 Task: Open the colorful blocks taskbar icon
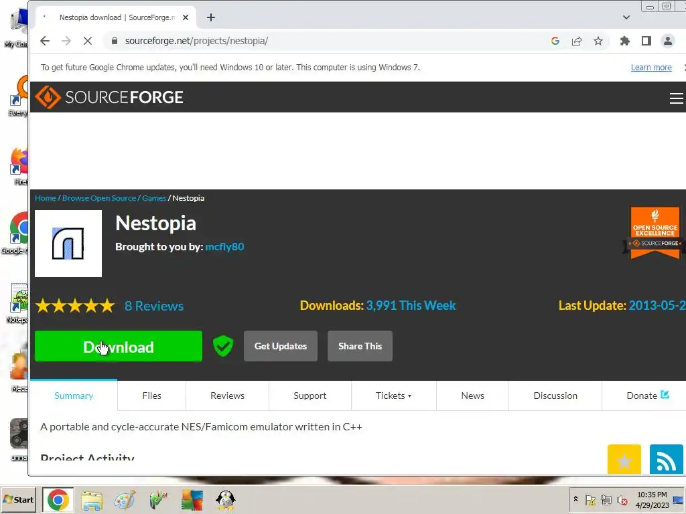click(192, 499)
